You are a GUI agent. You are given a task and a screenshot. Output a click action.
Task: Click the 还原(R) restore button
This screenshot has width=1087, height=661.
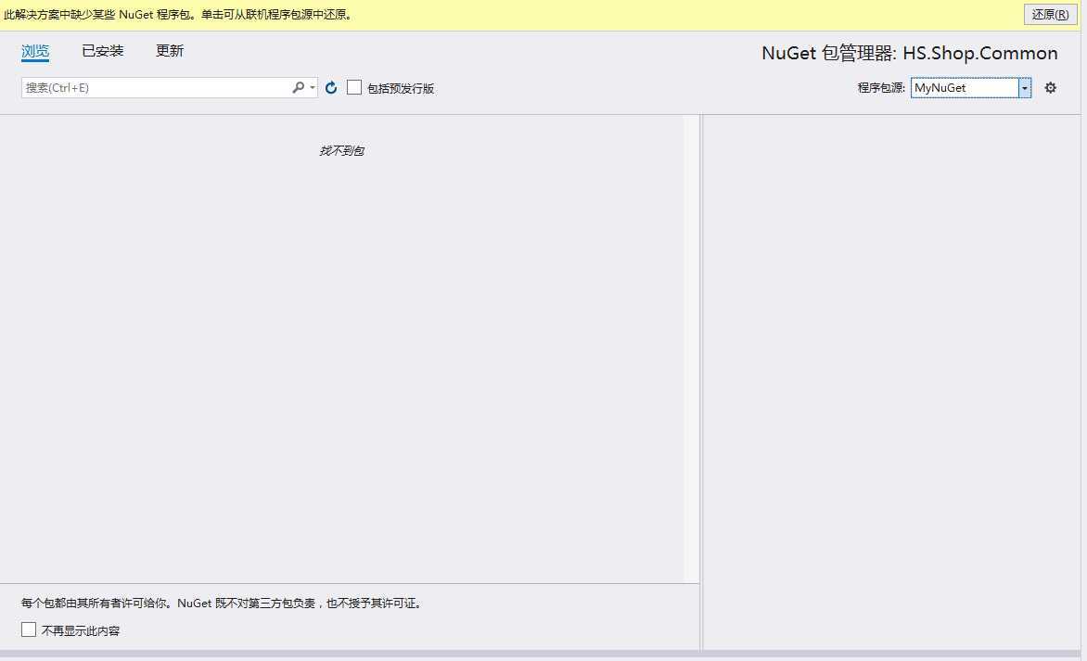coord(1050,14)
